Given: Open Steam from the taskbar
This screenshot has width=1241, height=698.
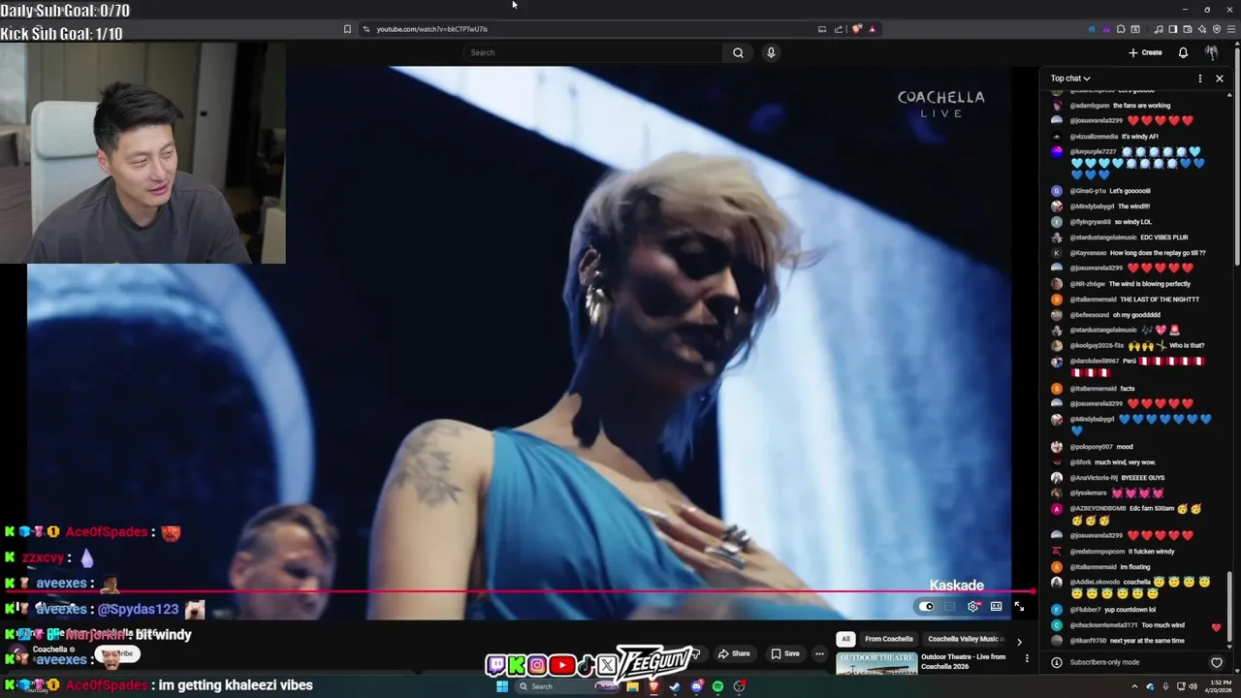Looking at the screenshot, I should (675, 686).
